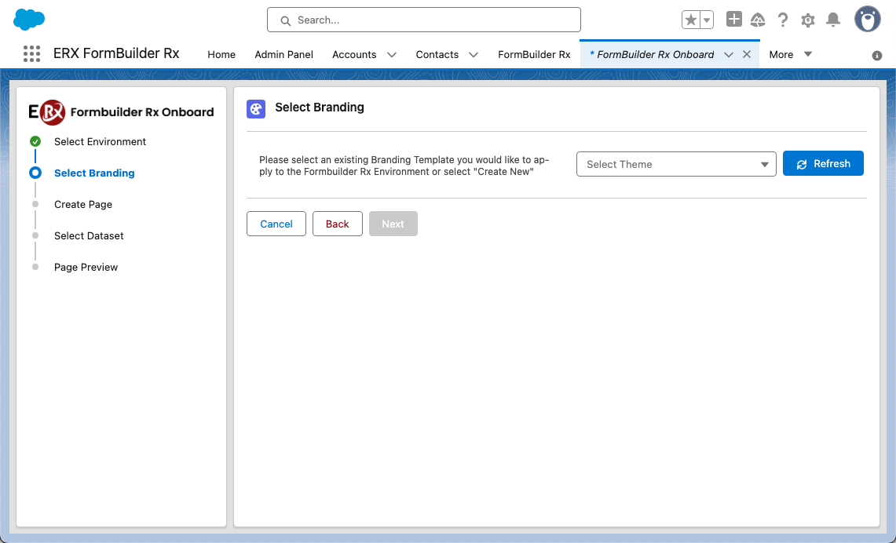Click the Back button
This screenshot has height=543, width=896.
[337, 224]
